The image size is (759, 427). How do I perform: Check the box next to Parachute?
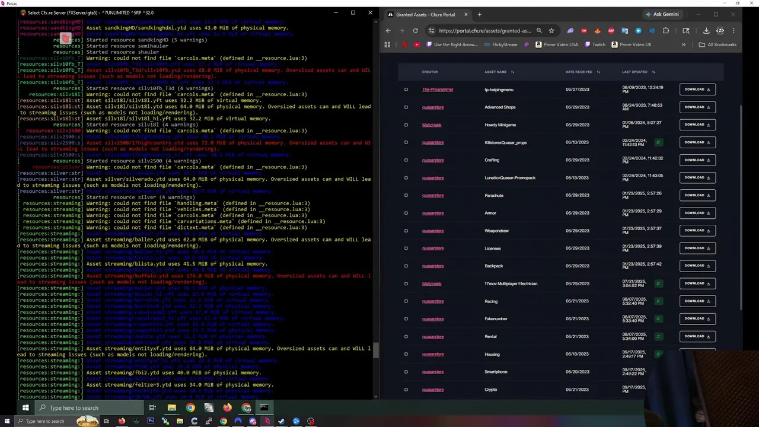coord(406,195)
